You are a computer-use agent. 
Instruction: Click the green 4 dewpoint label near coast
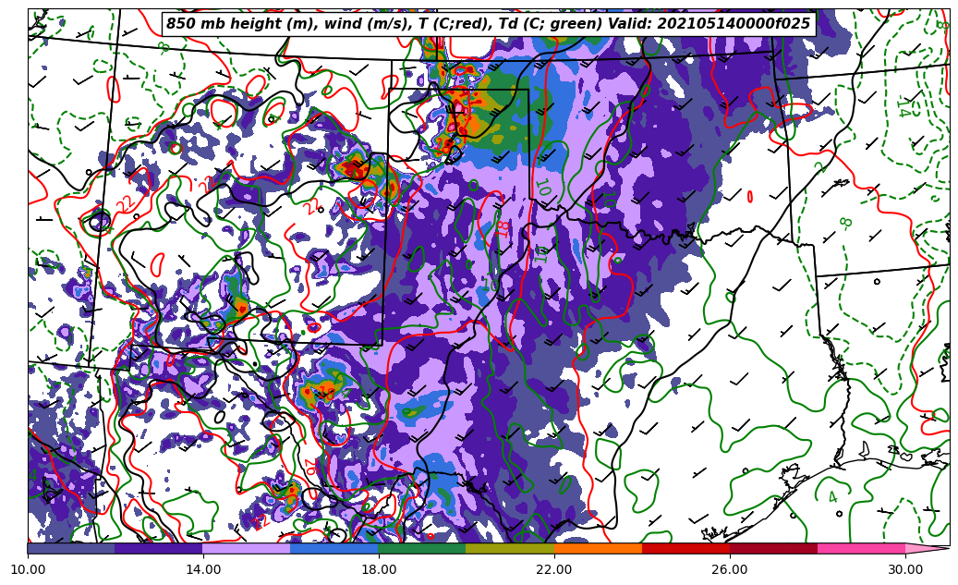832,497
